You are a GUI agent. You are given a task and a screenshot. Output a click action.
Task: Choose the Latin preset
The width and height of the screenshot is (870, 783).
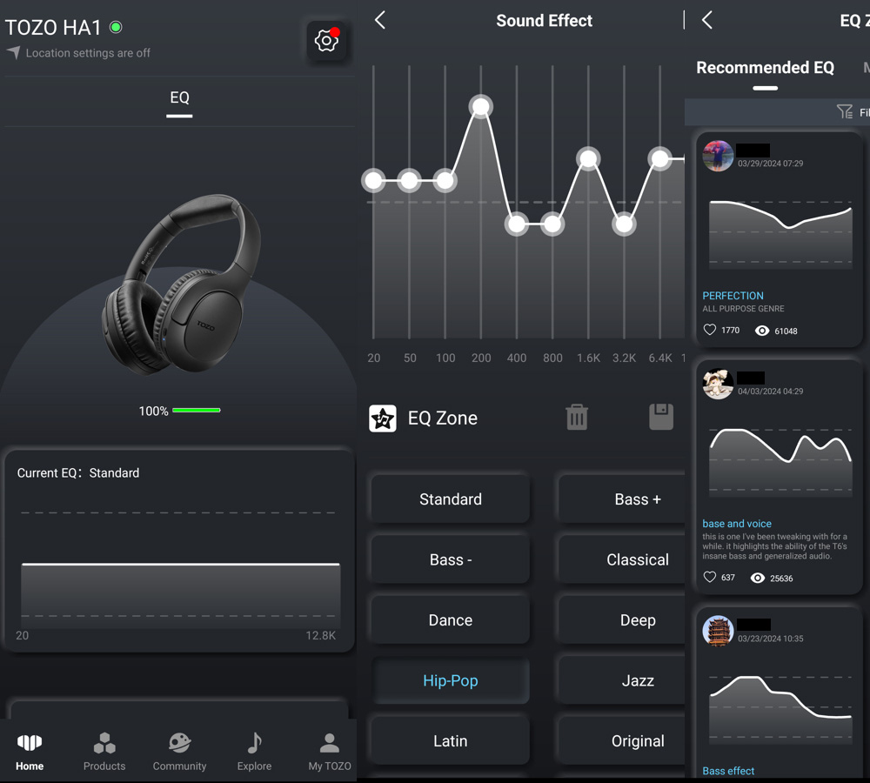coord(451,741)
